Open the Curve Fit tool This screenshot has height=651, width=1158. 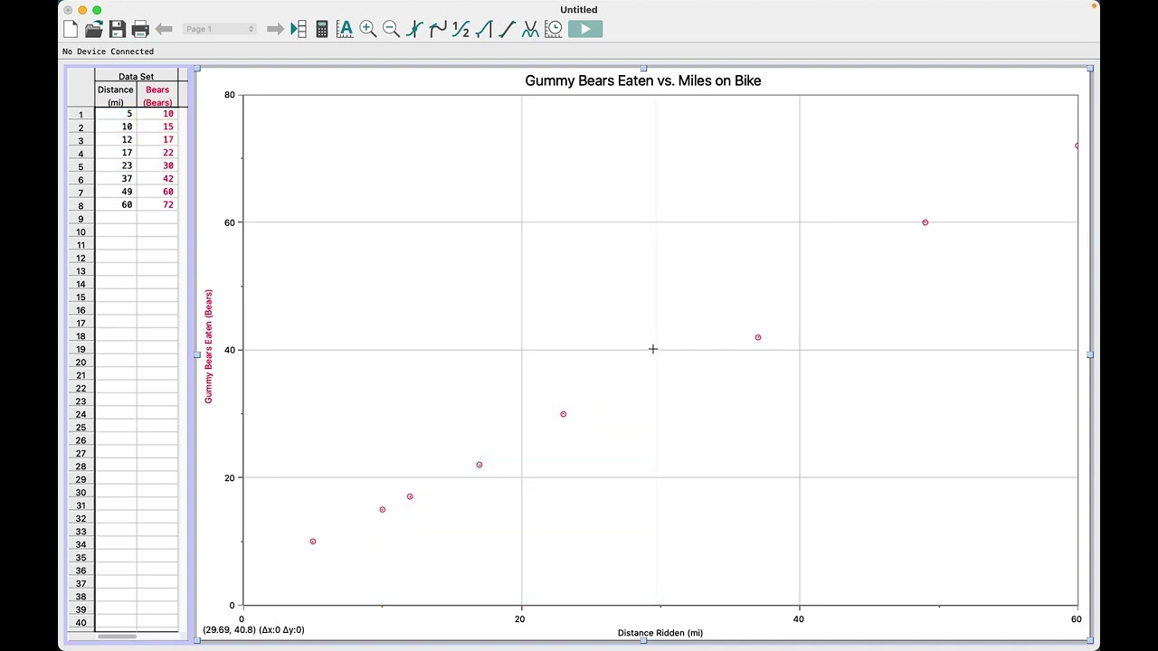tap(530, 30)
